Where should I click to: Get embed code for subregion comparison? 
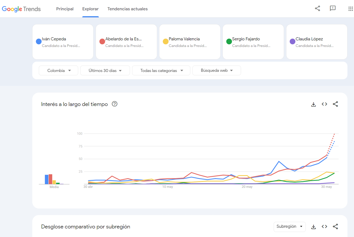click(x=324, y=226)
